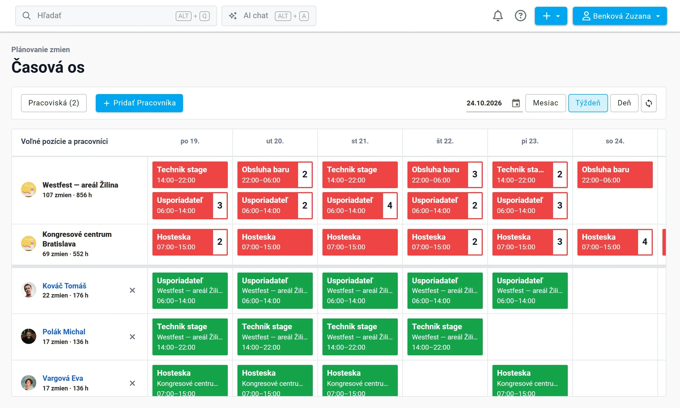Expand Benková Zuzana user menu
The image size is (680, 408).
click(x=620, y=16)
